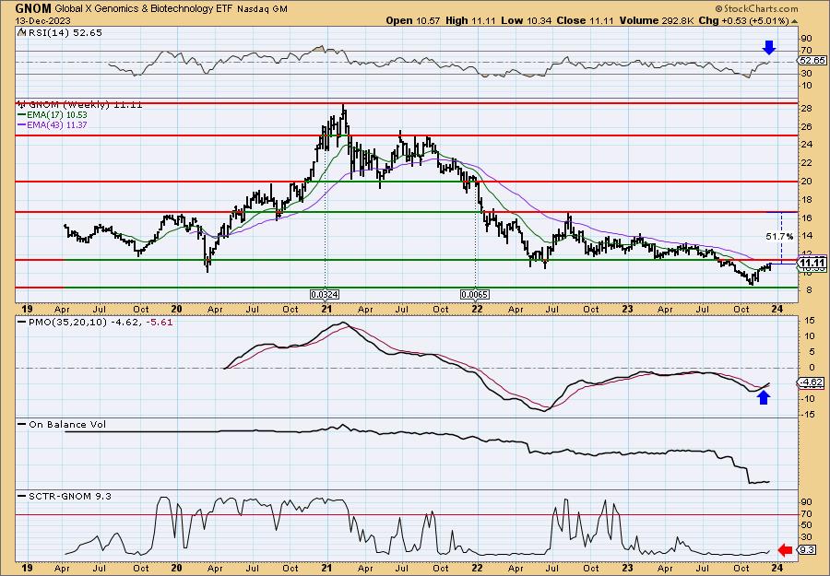Click the PMO(35,20,10) indicator legend
830x576 pixels.
[x=95, y=323]
